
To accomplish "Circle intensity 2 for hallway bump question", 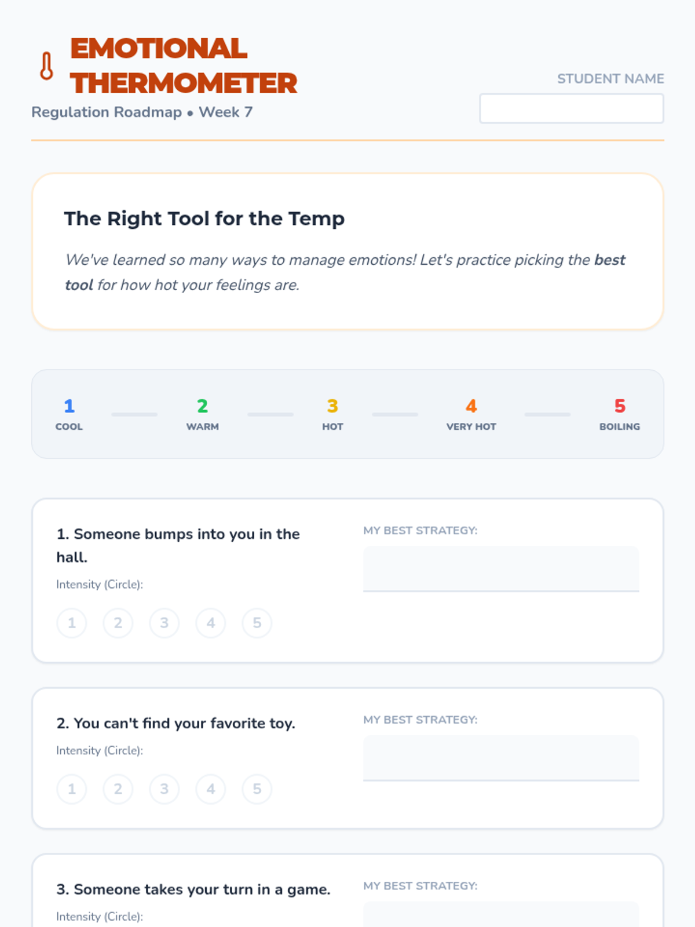I will (x=118, y=623).
